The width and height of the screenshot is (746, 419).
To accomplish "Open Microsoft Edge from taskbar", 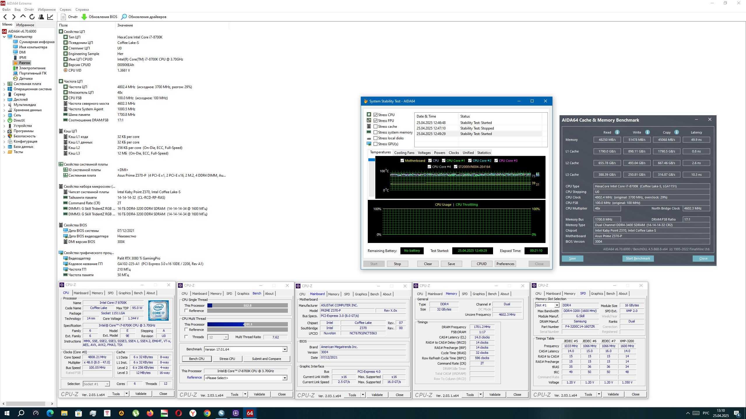I will pyautogui.click(x=50, y=413).
